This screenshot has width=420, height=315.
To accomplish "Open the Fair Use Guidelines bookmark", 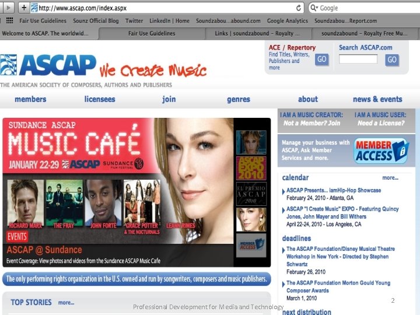I will coord(43,20).
